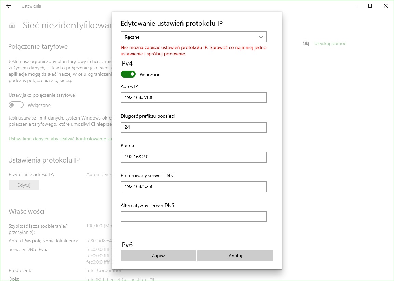
Task: Open the Ręczne IP settings dropdown
Action: click(x=193, y=37)
